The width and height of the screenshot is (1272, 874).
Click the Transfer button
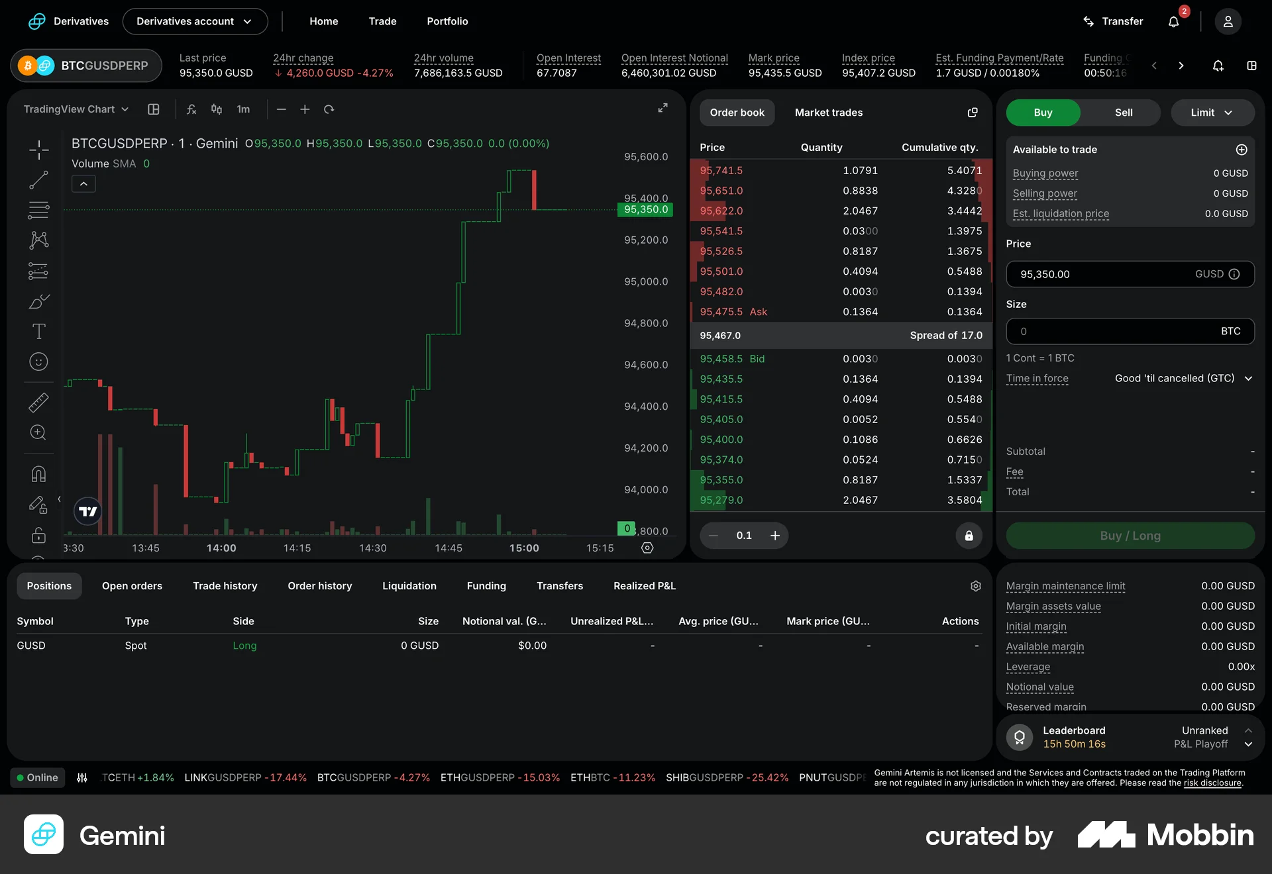point(1113,21)
